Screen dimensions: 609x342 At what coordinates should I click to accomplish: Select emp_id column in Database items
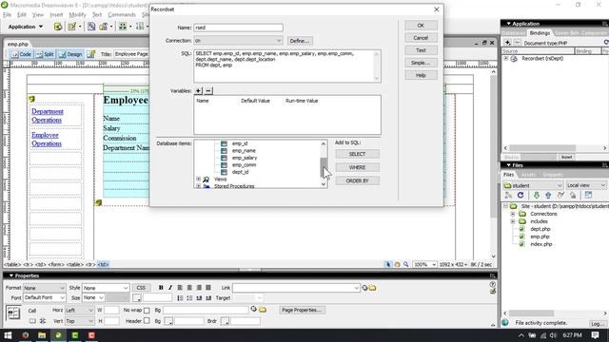(240, 143)
